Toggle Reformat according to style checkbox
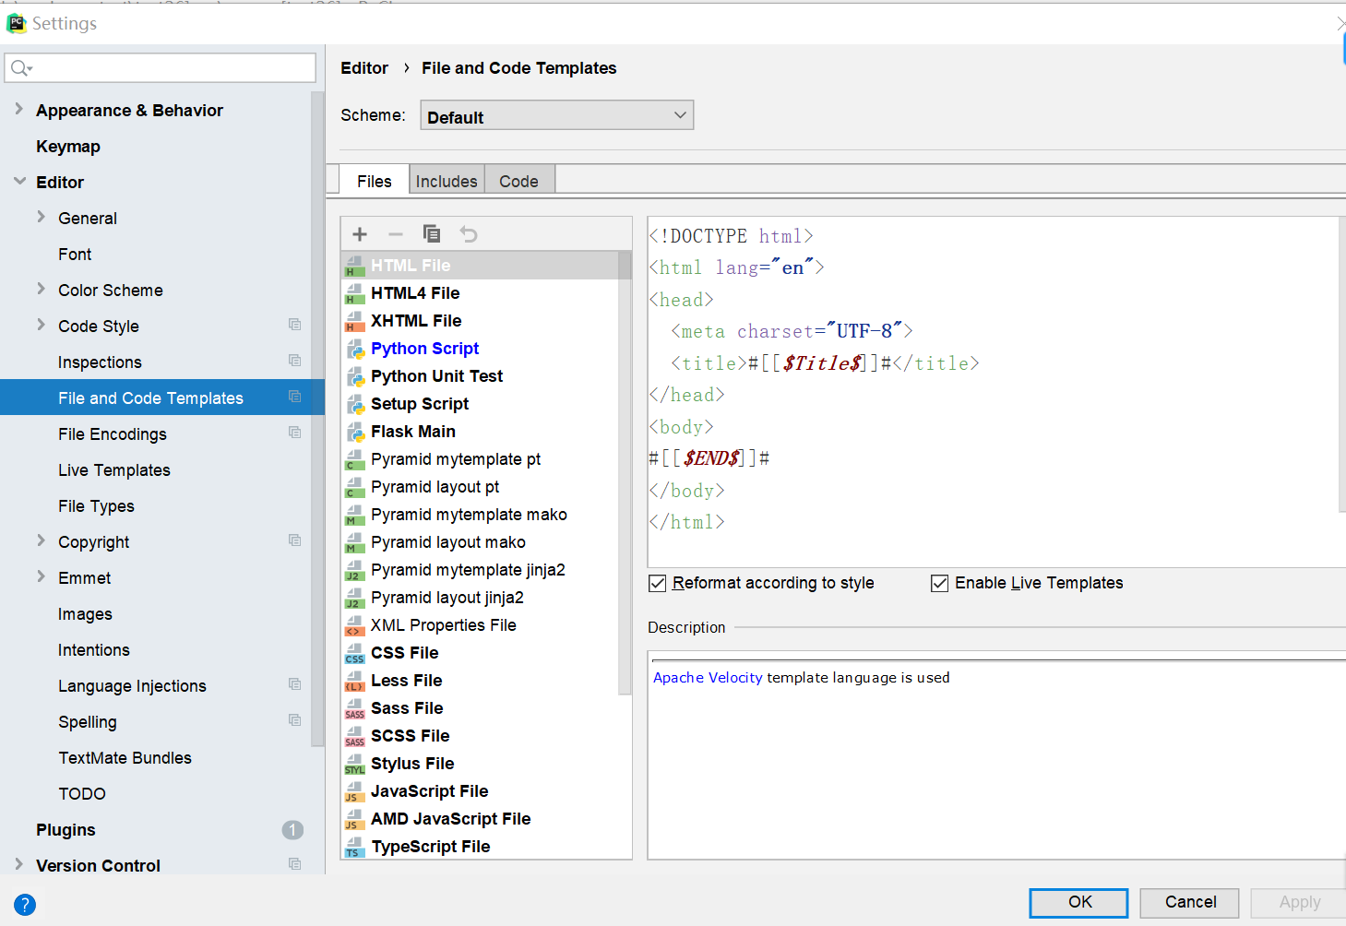The height and width of the screenshot is (926, 1346). 657,583
